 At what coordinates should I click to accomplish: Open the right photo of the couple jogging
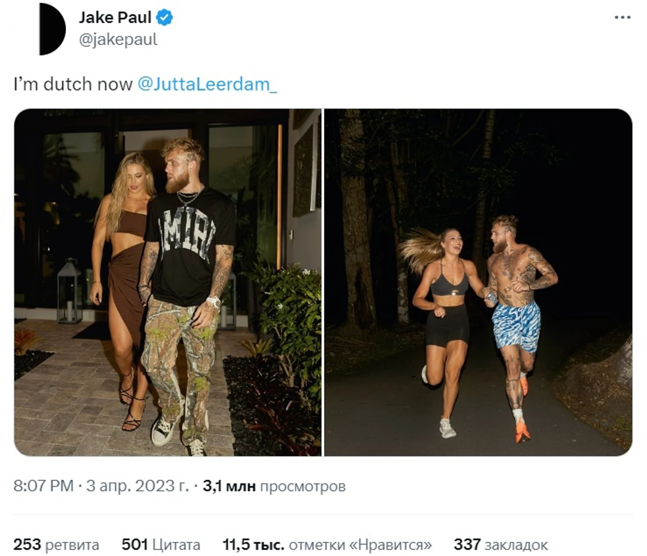[x=478, y=282]
